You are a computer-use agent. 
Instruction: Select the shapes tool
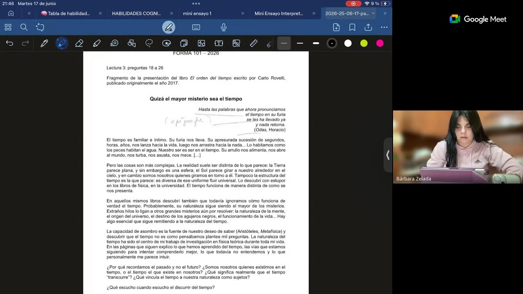(132, 43)
